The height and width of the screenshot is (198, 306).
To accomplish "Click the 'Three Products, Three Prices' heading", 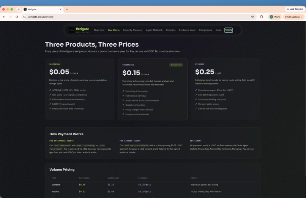I will 92,44.
